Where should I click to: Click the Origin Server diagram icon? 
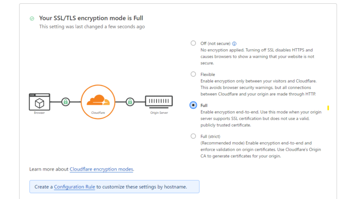click(159, 102)
